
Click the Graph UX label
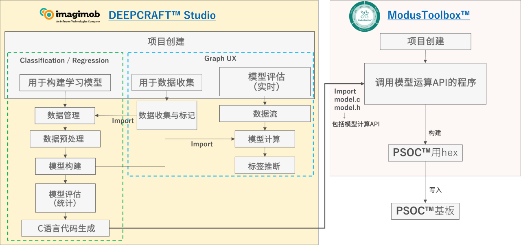tap(220, 59)
